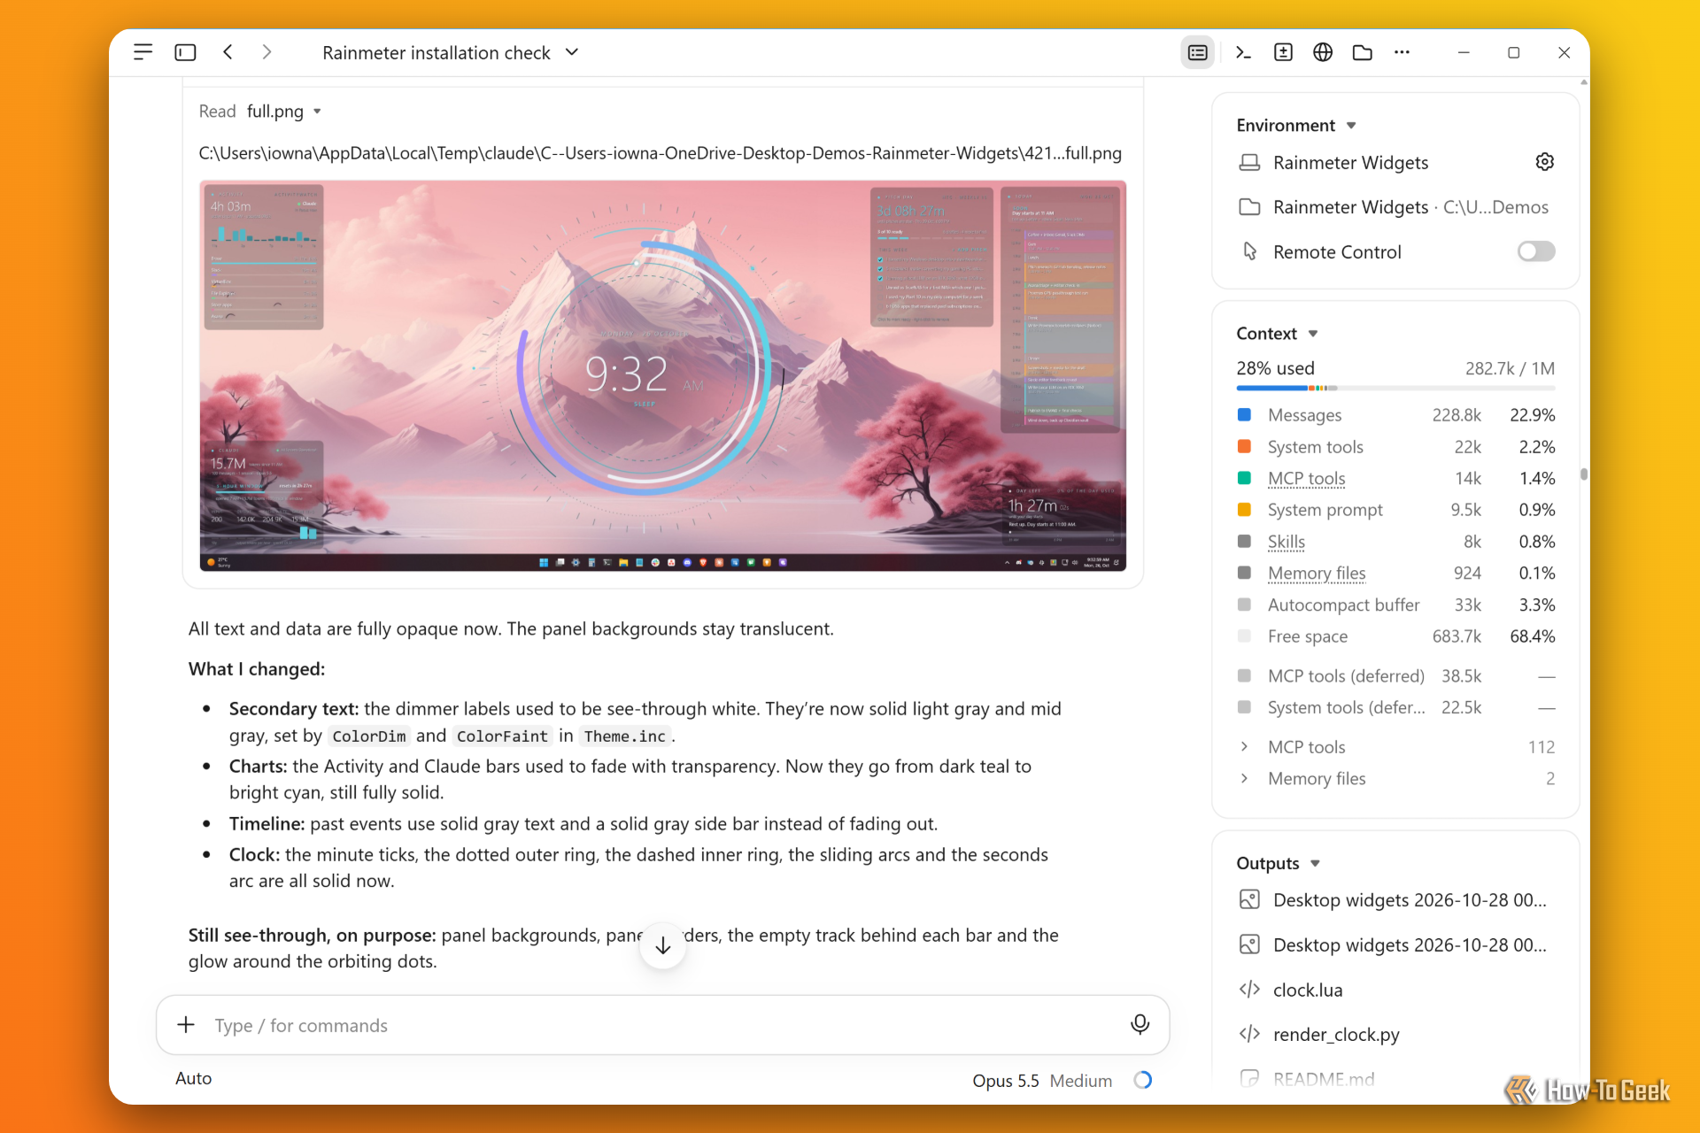1700x1133 pixels.
Task: Click the loading spinner icon next to Medium
Action: coord(1143,1080)
